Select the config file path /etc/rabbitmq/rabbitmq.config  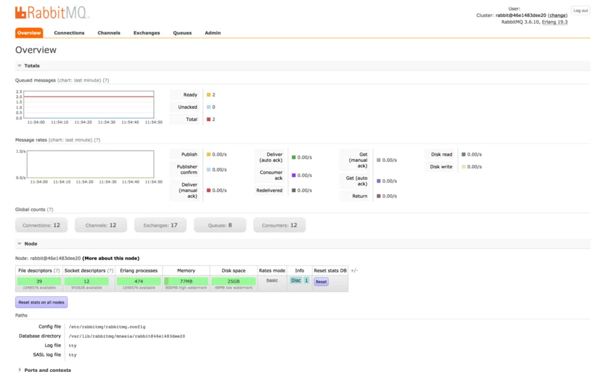(x=107, y=327)
